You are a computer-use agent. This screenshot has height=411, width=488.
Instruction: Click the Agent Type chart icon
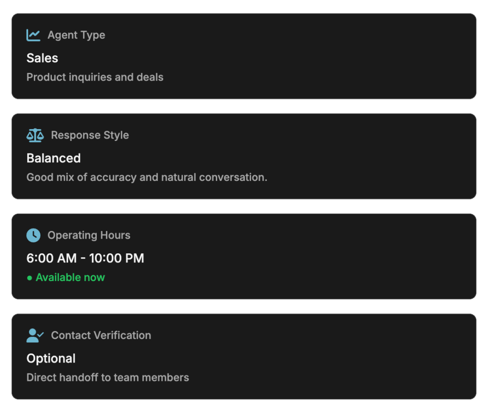(33, 35)
